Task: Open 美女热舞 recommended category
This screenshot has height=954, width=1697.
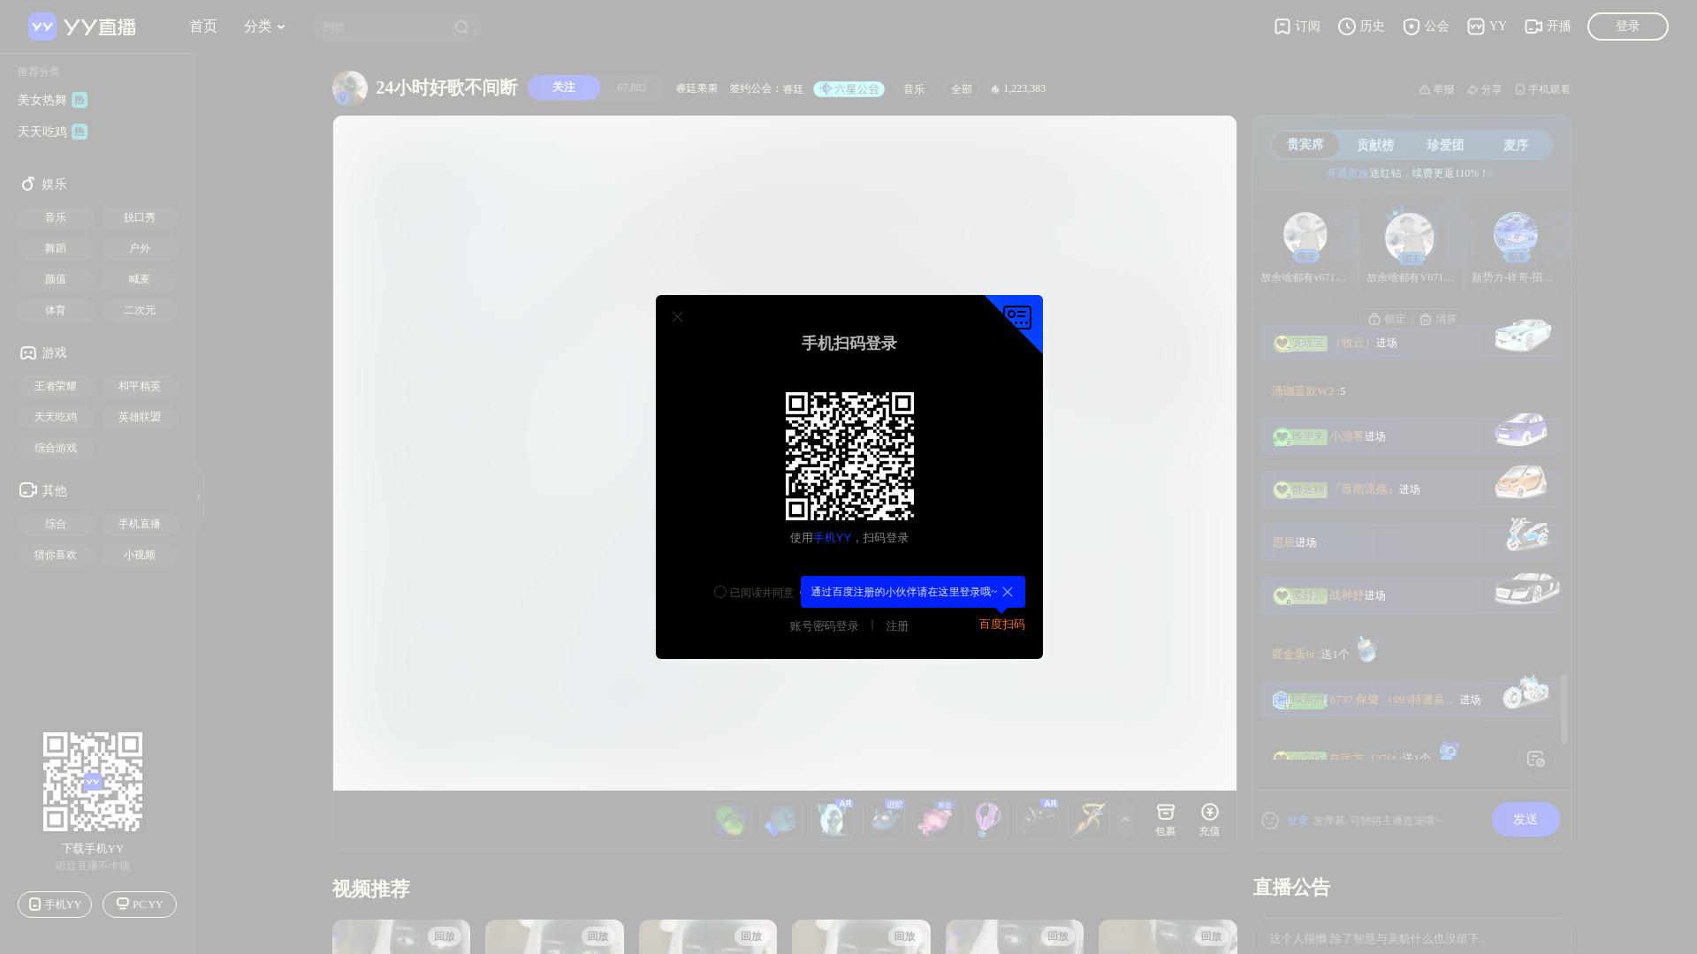Action: 52,100
